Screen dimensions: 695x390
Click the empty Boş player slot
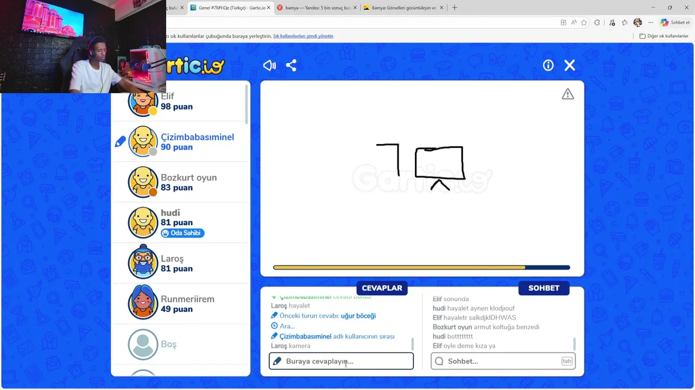click(181, 344)
